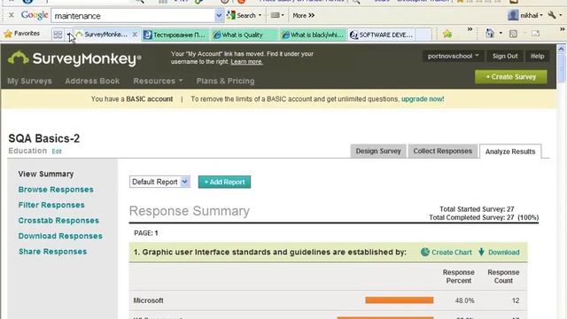Open Quick Tabs grid view
Viewport: 567px width, 319px height.
click(x=58, y=35)
